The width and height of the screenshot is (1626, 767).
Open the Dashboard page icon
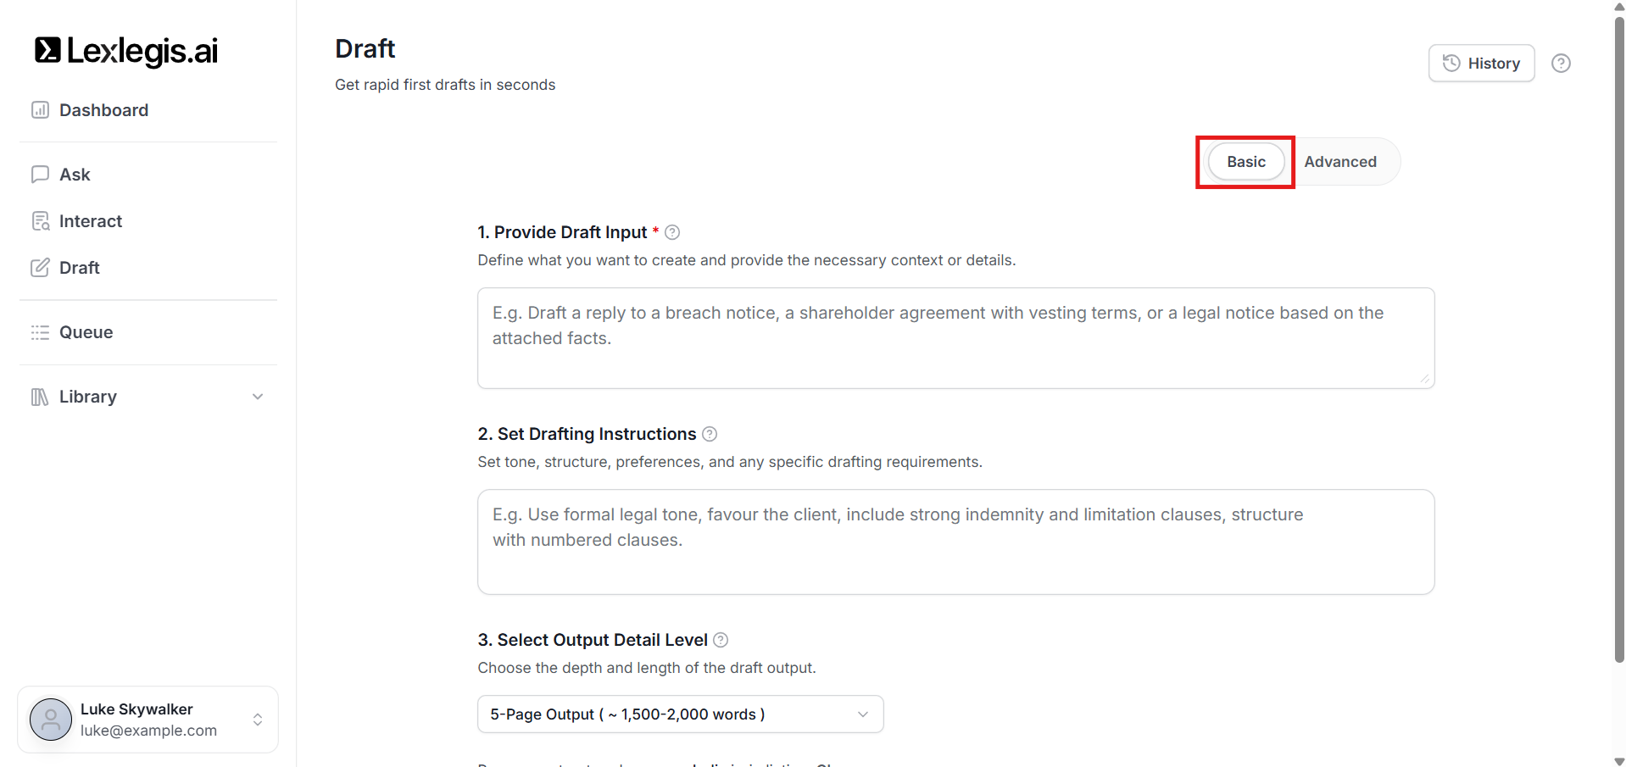[40, 110]
